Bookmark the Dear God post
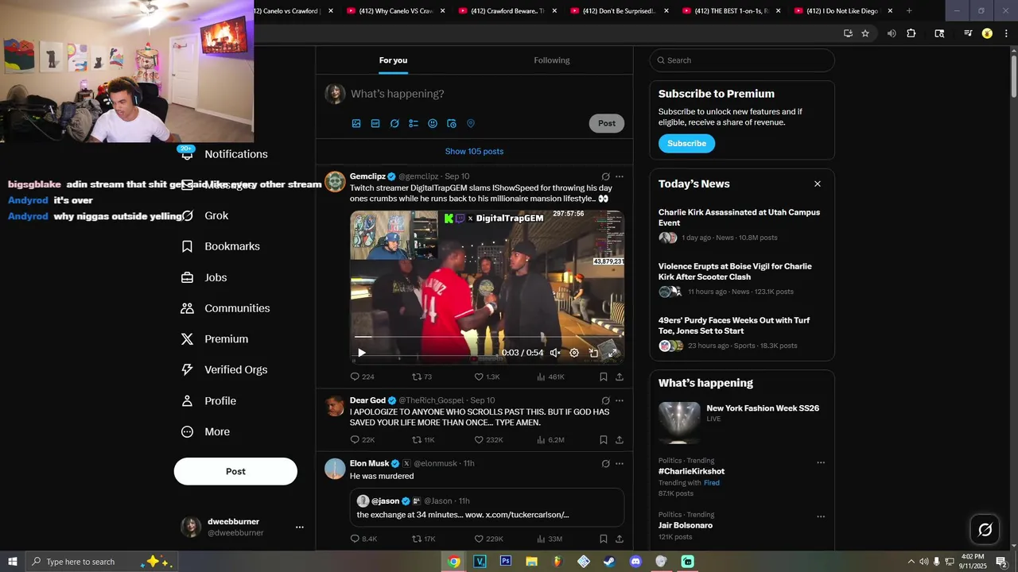 pos(604,439)
